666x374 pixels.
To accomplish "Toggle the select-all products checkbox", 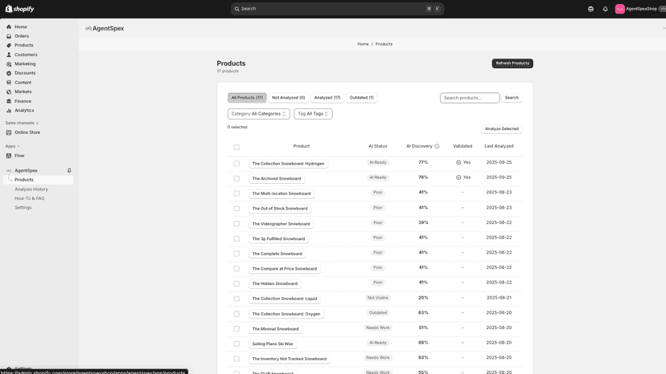I will click(236, 147).
